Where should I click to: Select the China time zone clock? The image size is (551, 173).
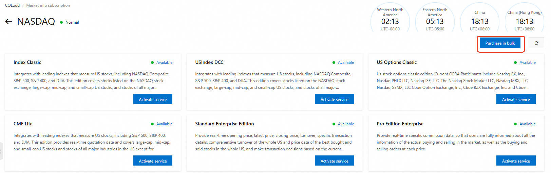pyautogui.click(x=480, y=19)
